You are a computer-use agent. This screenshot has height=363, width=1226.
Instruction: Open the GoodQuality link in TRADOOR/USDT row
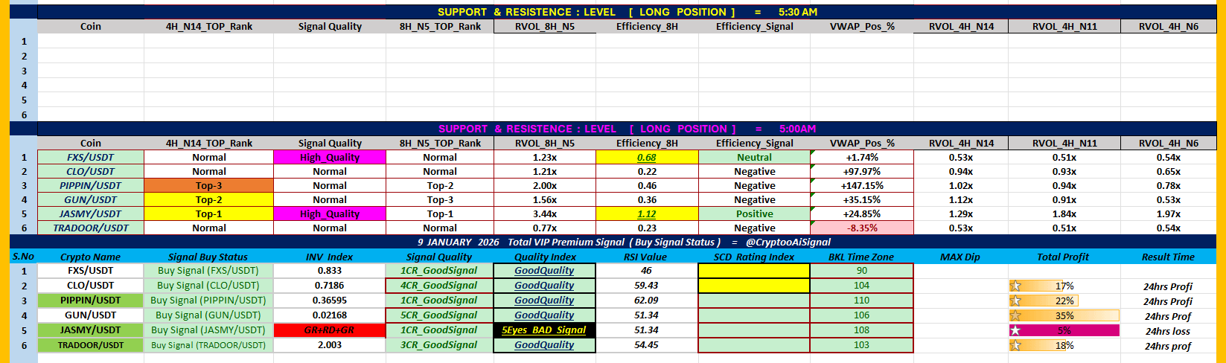point(544,345)
